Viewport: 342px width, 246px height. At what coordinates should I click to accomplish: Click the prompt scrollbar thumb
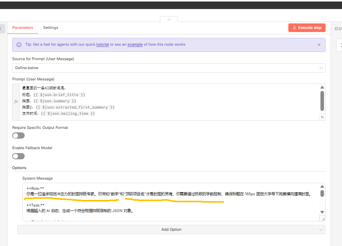[322, 101]
